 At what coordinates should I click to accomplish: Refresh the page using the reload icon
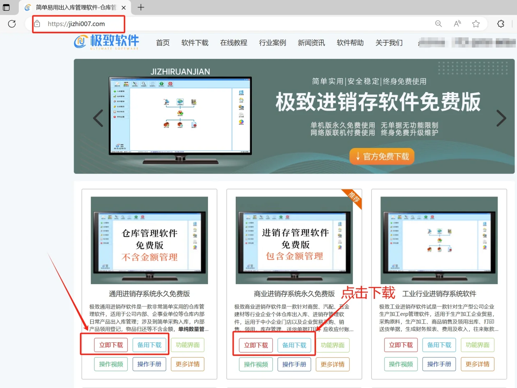coord(11,24)
